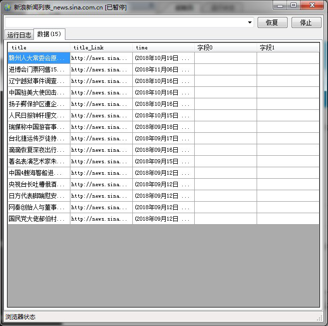Select the cell 国民党大佬郝伯村...
The width and height of the screenshot is (328, 326).
coord(39,219)
